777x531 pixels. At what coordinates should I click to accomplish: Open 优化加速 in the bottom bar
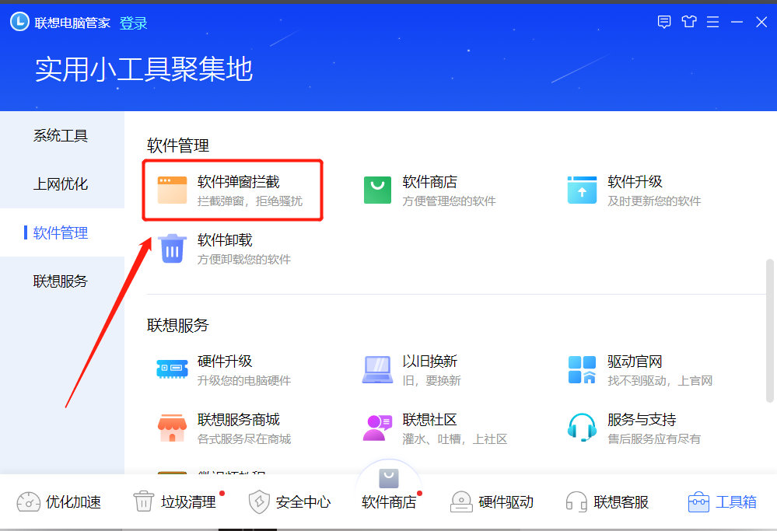click(62, 502)
